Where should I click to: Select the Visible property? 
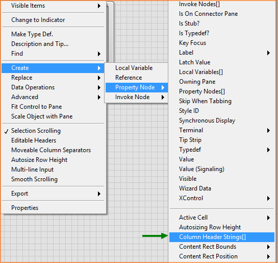pos(222,179)
